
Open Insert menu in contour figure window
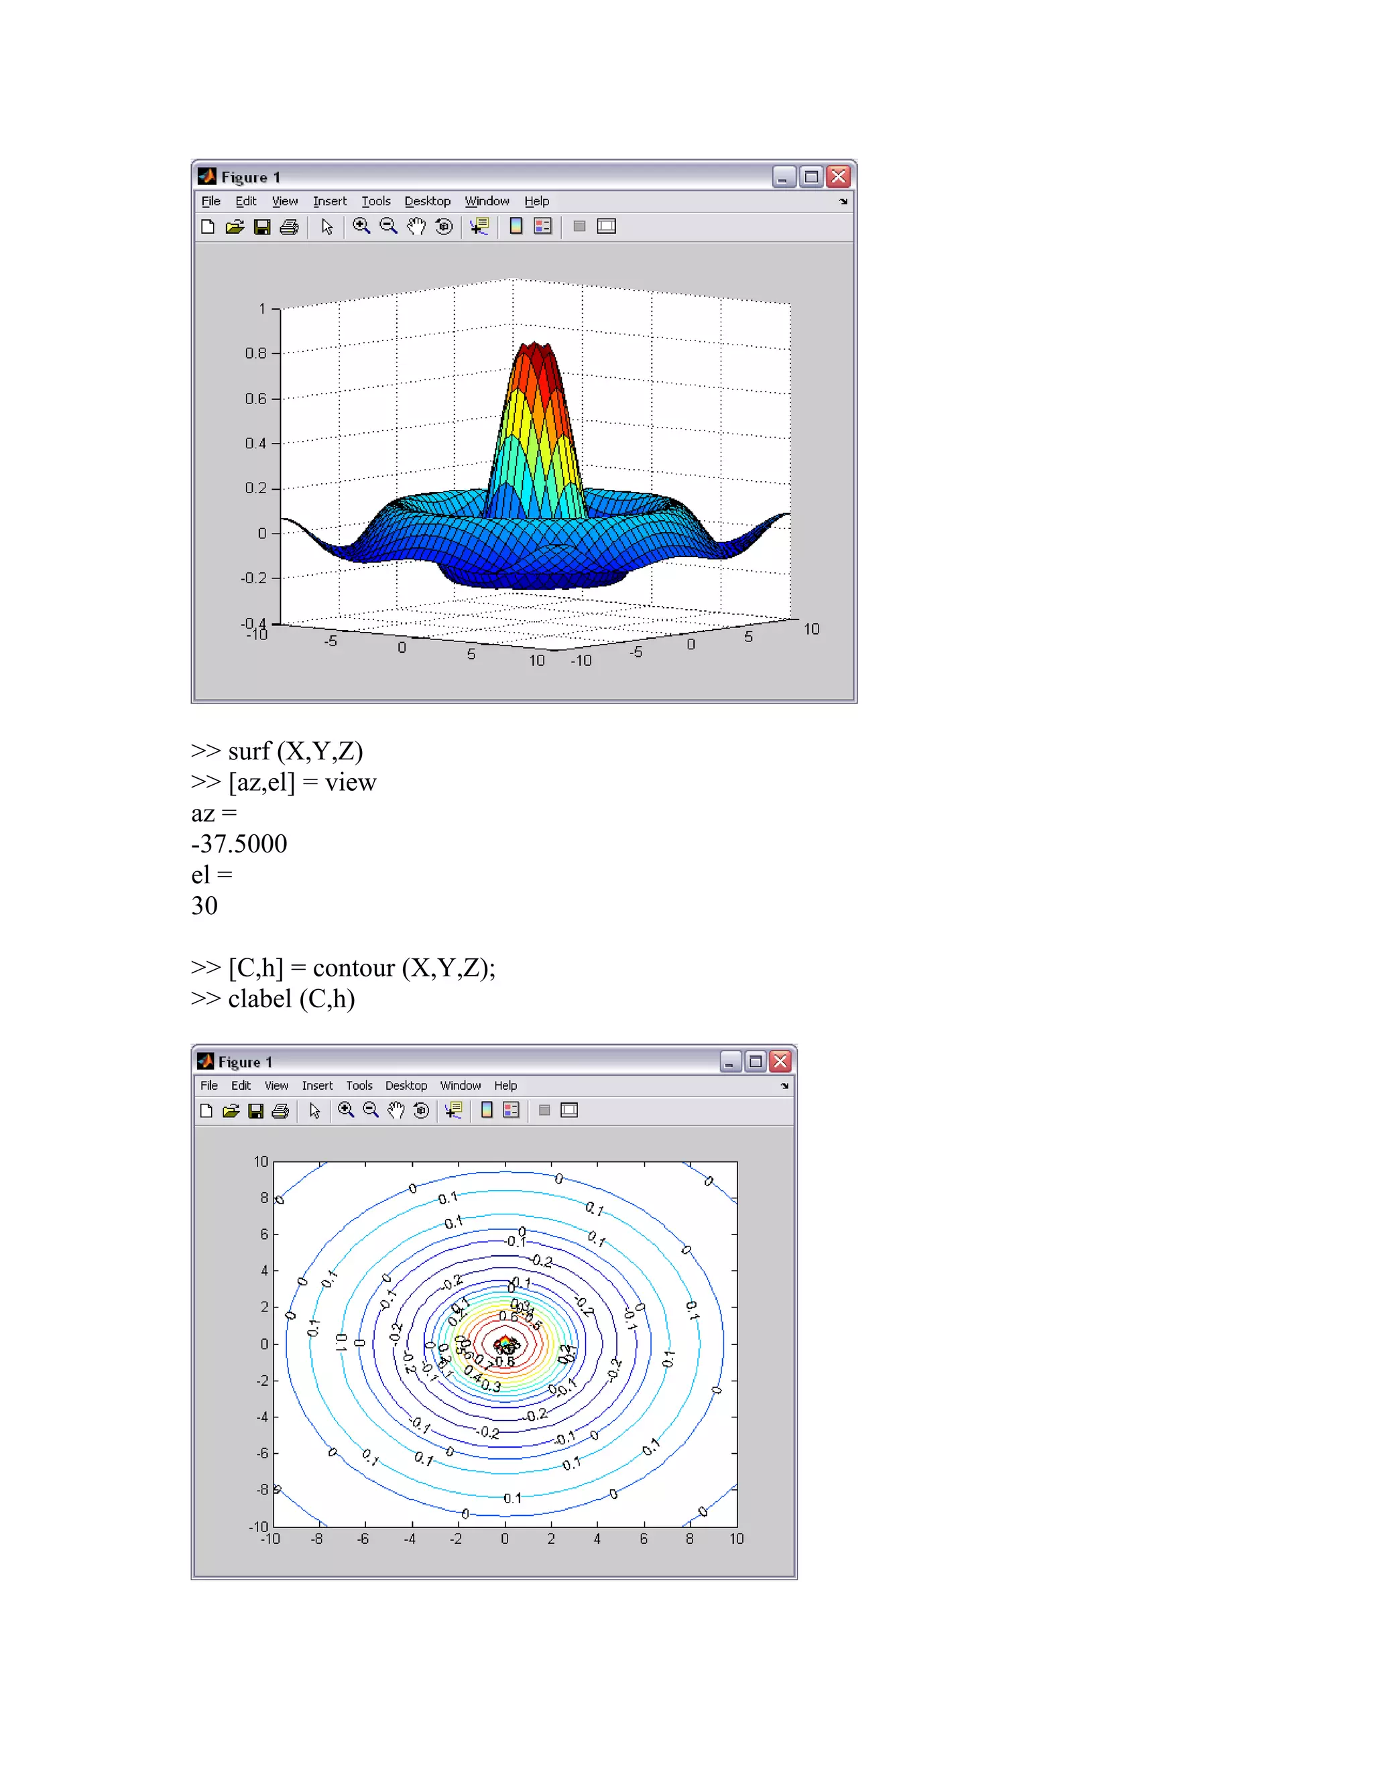[317, 1086]
